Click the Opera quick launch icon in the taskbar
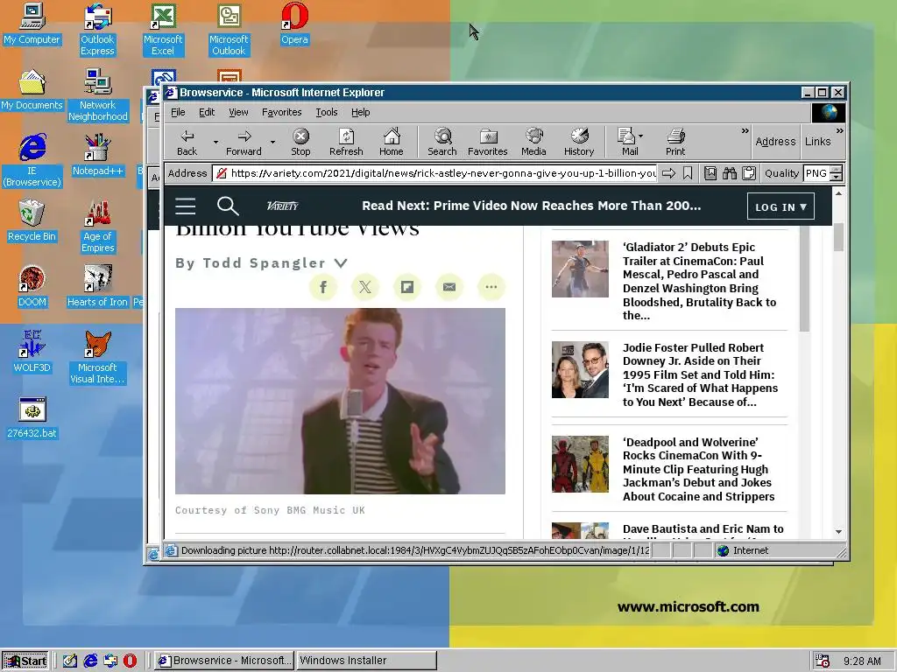Viewport: 897px width, 672px height. [x=130, y=661]
